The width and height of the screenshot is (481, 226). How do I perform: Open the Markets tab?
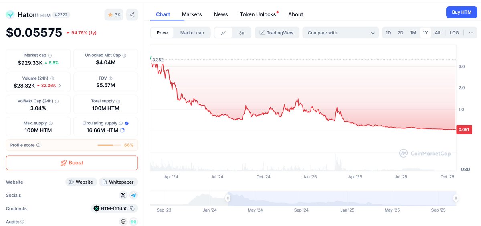192,14
